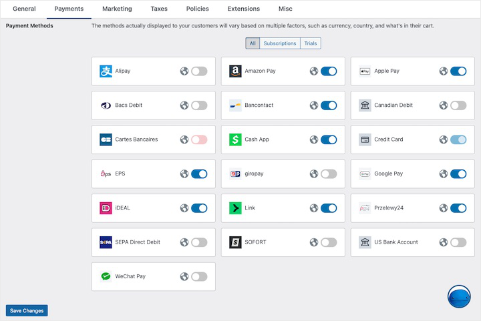Click the Cash App green logo icon
This screenshot has height=321, width=481.
coord(235,139)
